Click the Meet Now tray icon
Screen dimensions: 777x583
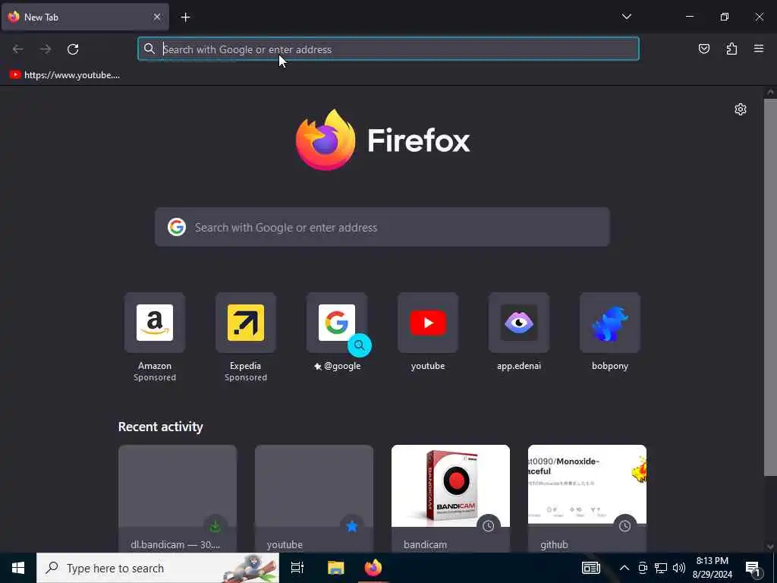point(643,568)
